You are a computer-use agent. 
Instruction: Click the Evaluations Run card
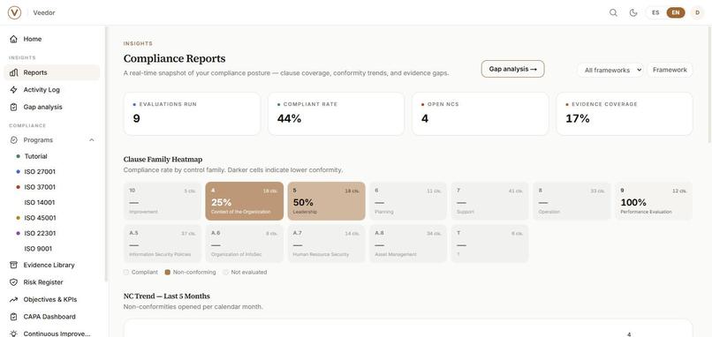coord(192,114)
